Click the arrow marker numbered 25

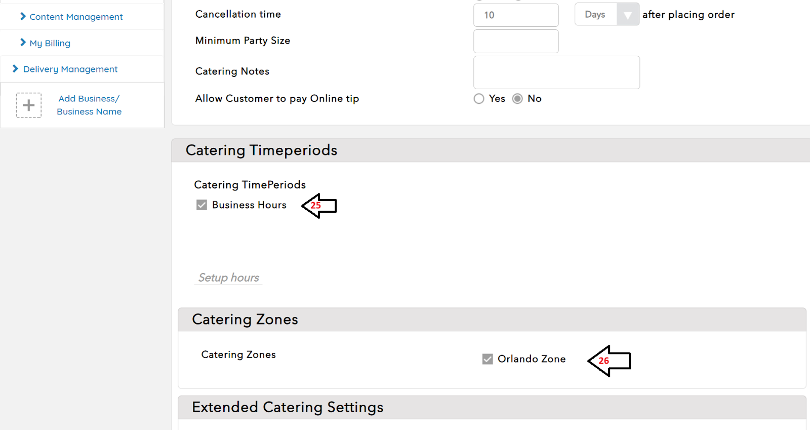pos(319,206)
